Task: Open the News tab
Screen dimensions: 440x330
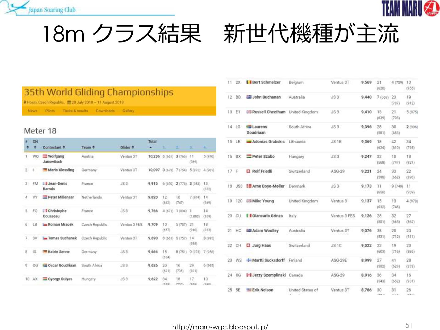Action: coord(32,111)
